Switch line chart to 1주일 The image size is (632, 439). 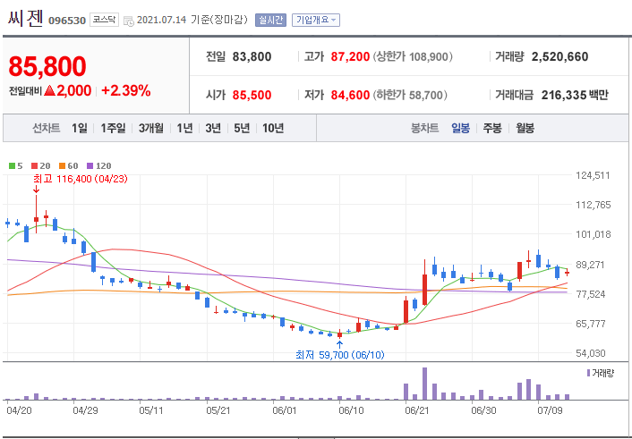click(113, 128)
